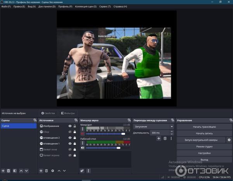The width and height of the screenshot is (233, 181).
Task: Open the Коллекция сцен (S) menu
Action: click(x=86, y=7)
